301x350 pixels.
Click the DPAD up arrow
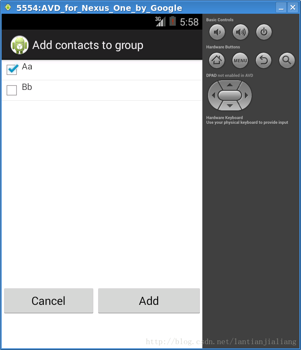pos(230,85)
